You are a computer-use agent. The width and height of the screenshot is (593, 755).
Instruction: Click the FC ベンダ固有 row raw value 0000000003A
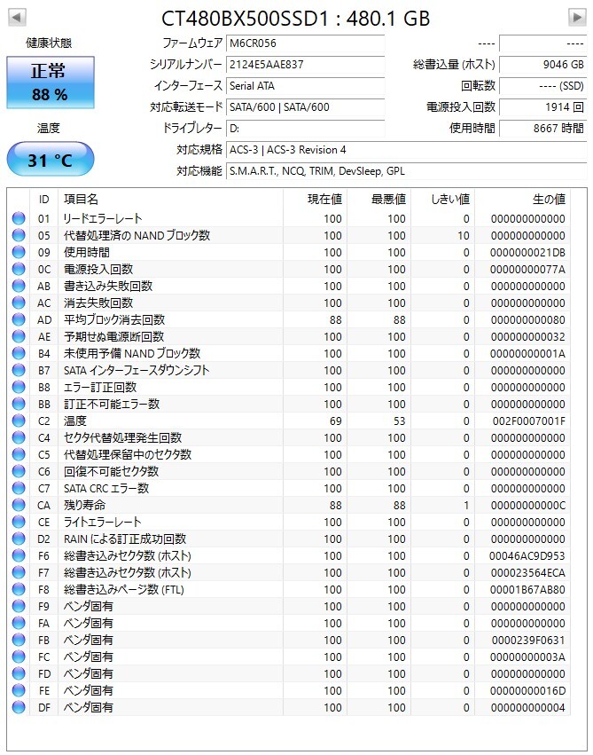coord(527,657)
